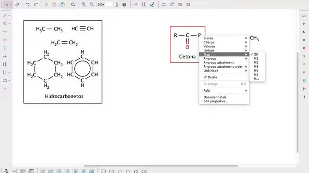The width and height of the screenshot is (309, 173).
Task: Pick the Fluorine (F) atom button
Action: point(304,64)
